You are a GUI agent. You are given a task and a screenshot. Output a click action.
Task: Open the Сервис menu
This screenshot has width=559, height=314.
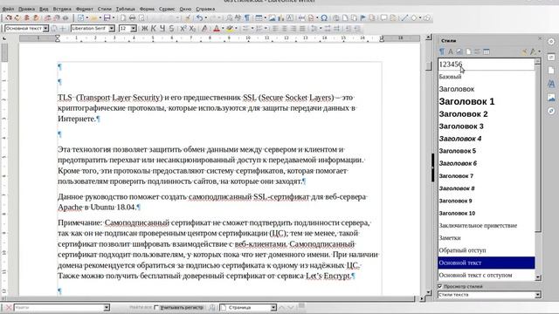pyautogui.click(x=167, y=9)
